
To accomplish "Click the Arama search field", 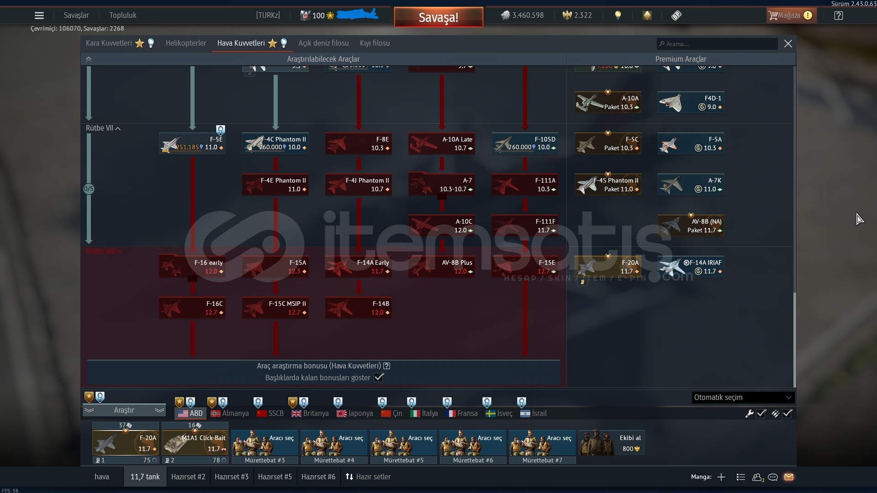I will (x=717, y=44).
